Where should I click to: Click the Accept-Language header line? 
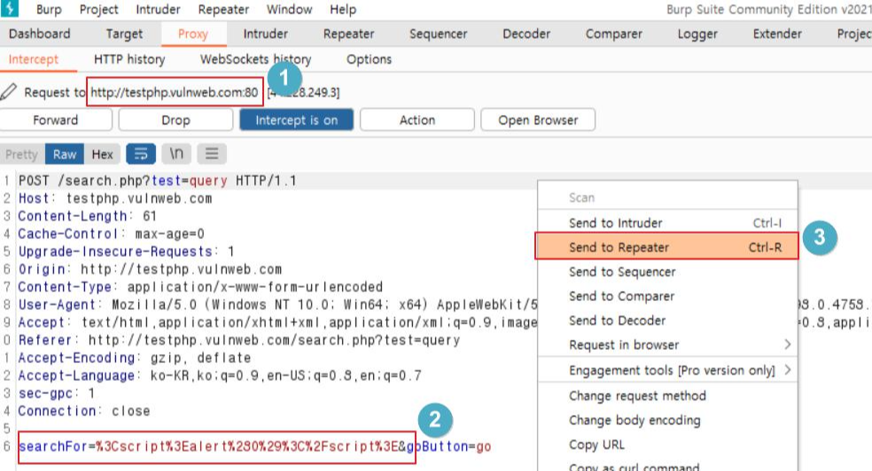(220, 376)
